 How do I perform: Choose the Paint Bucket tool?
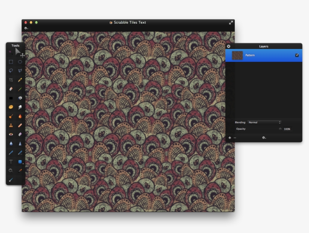point(20,98)
